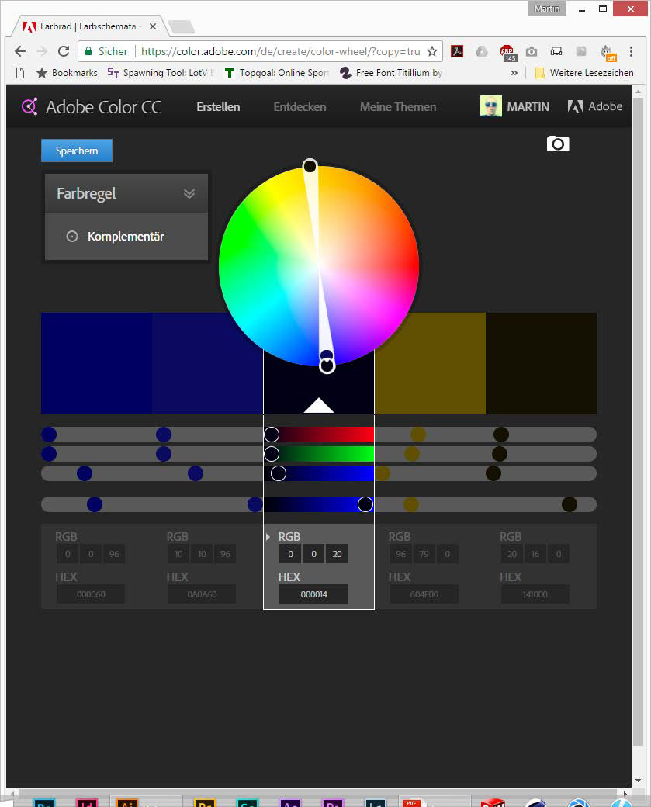
Task: Click the Google Drive extension icon
Action: tap(482, 51)
